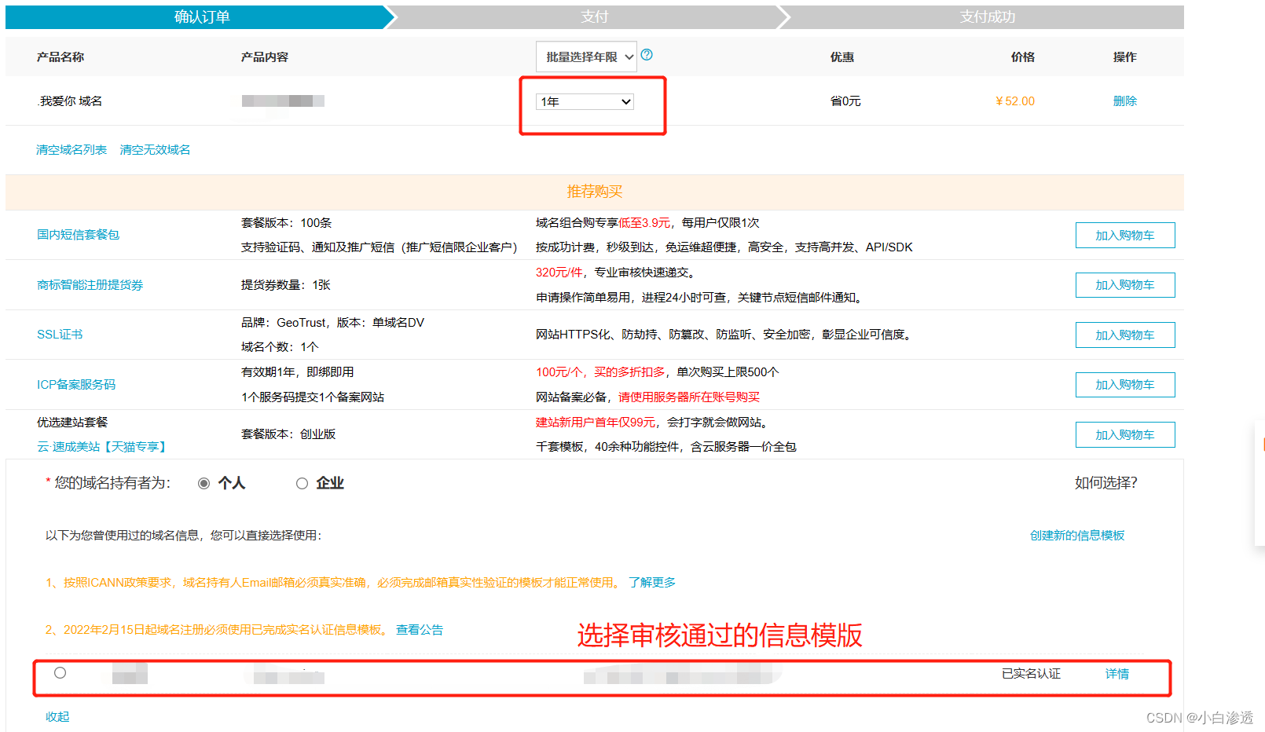Click 清空无效域名 link
Screen dimensions: 1265x732
(155, 149)
